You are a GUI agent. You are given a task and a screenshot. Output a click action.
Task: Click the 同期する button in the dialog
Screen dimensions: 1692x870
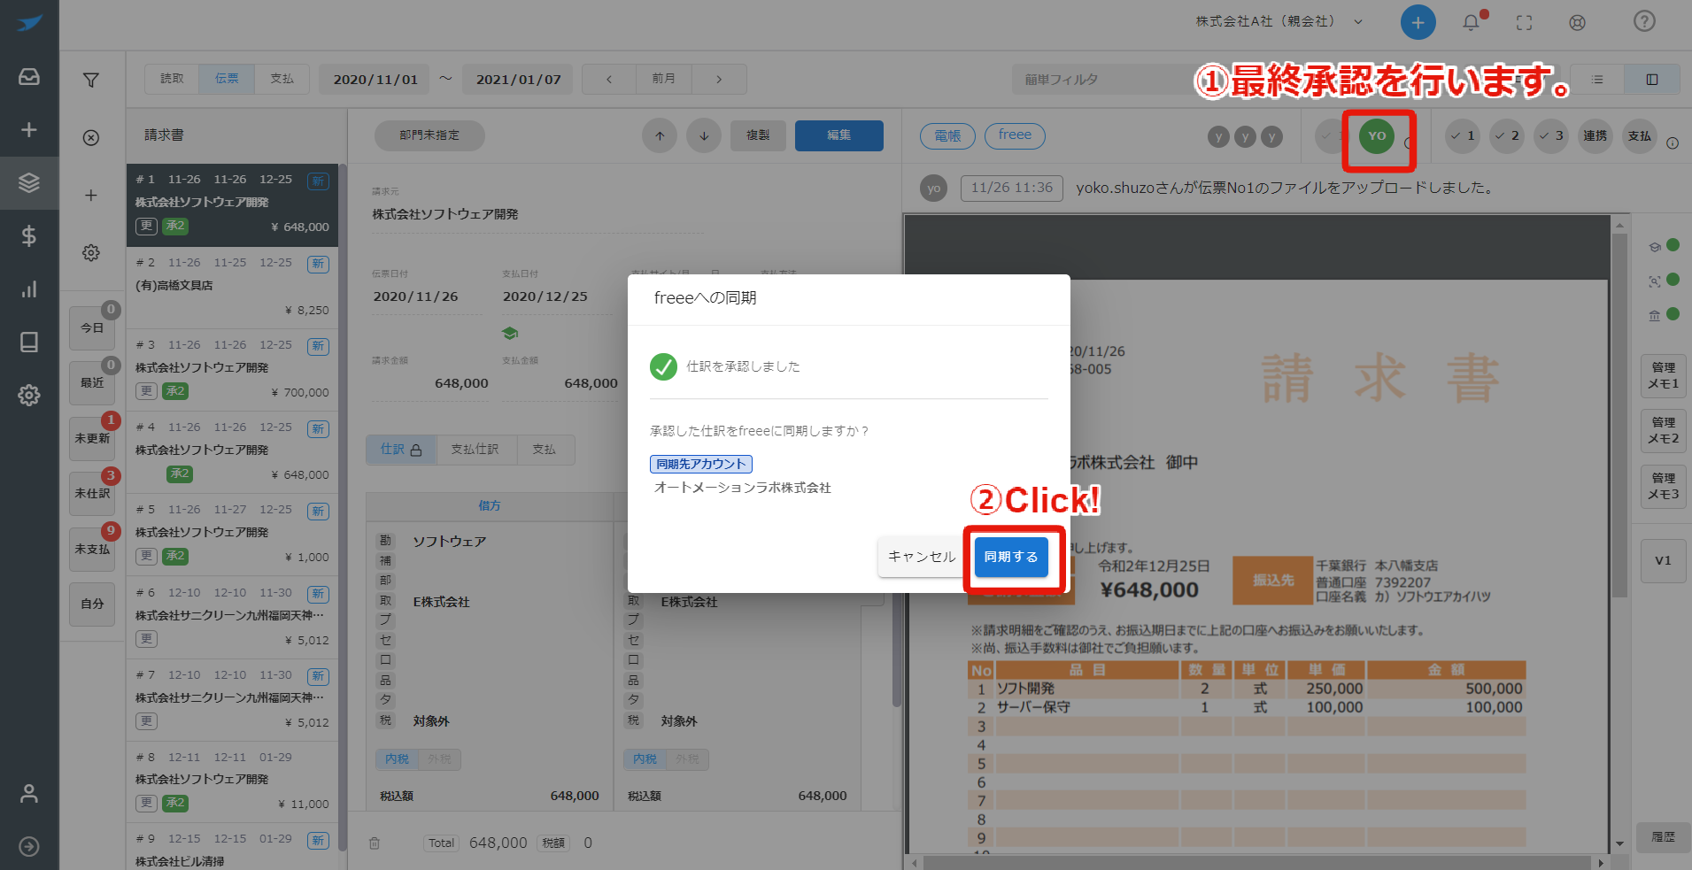coord(1011,557)
